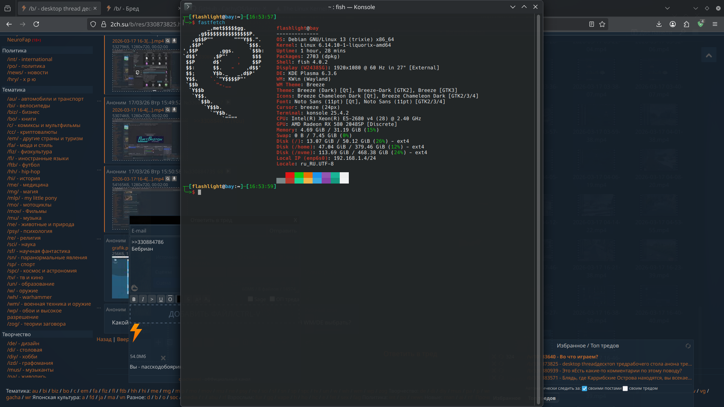Apply bold formatting button in reply form
The image size is (724, 407).
134,299
